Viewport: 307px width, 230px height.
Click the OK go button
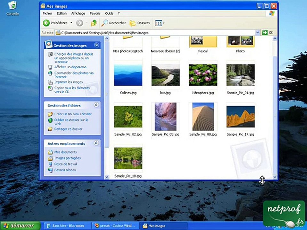coord(268,33)
